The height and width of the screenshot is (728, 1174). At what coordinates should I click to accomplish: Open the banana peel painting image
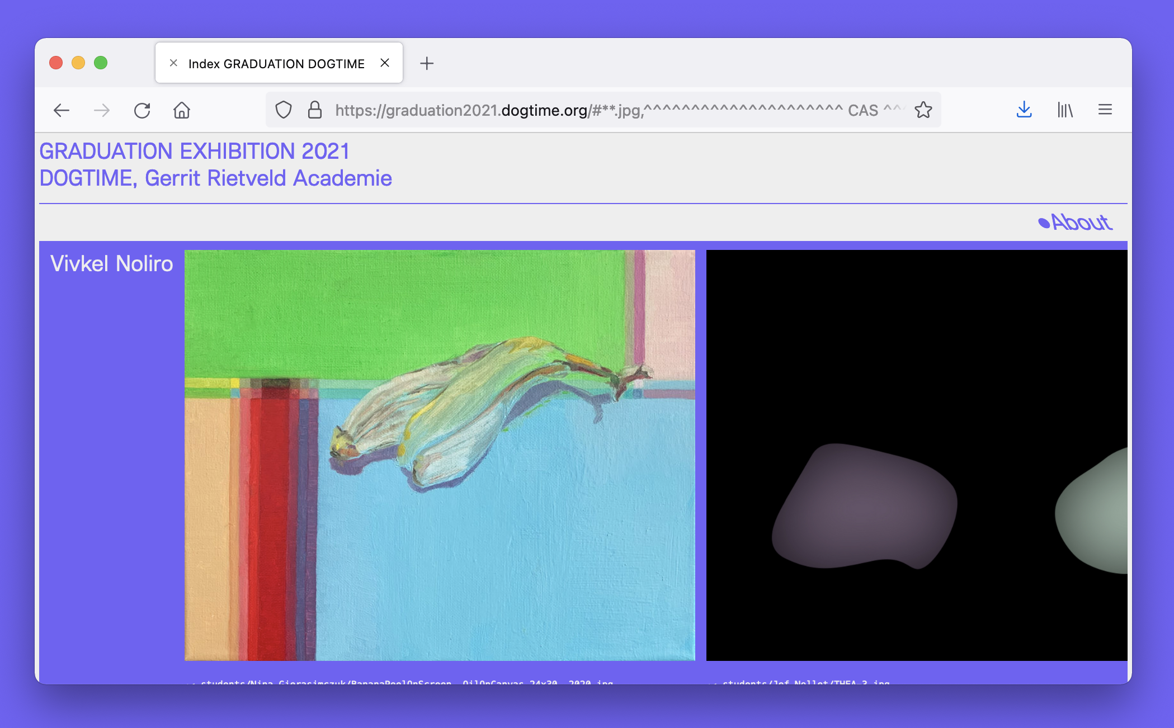pyautogui.click(x=440, y=455)
